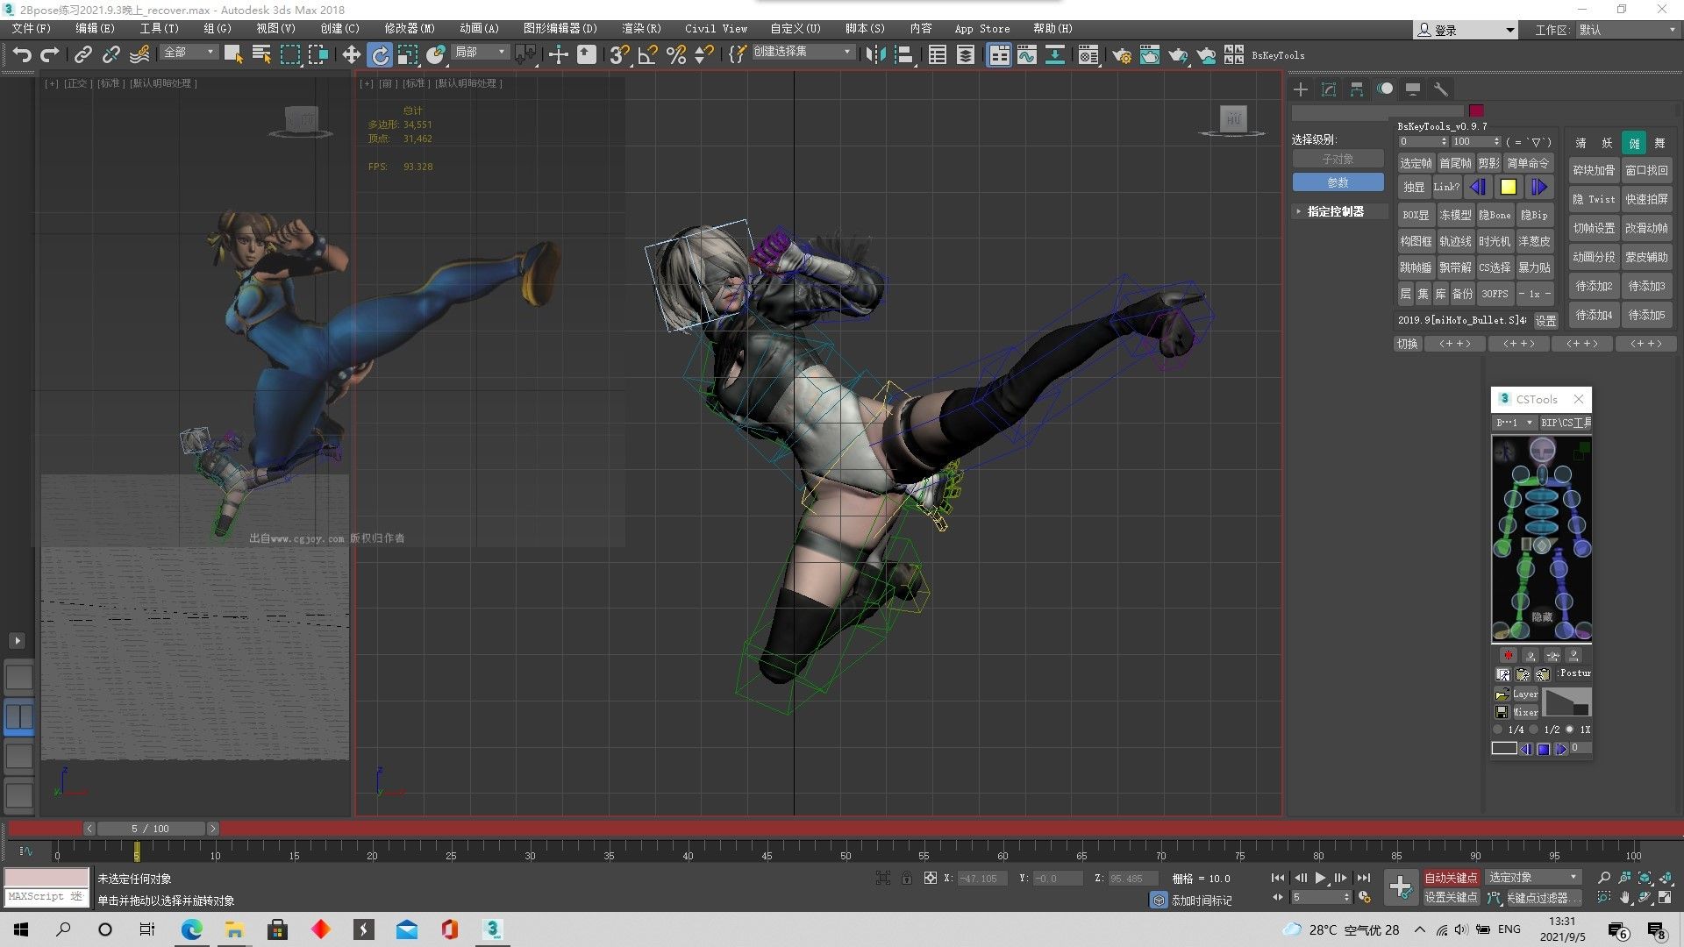Open the Layer Explorer icon
Image resolution: width=1684 pixels, height=947 pixels.
tap(966, 54)
